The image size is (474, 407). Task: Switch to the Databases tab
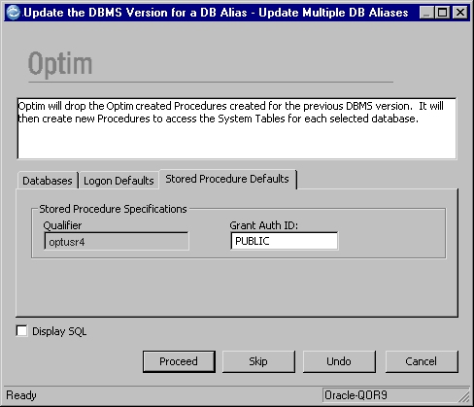48,181
